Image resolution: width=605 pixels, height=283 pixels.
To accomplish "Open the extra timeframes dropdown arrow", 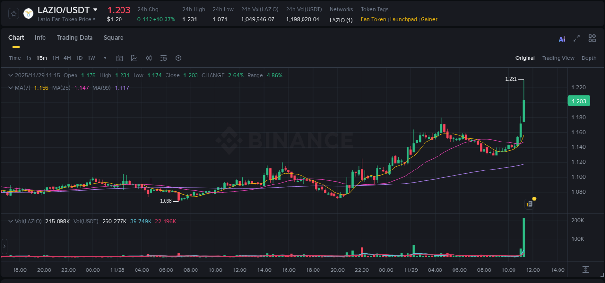I will coord(104,58).
